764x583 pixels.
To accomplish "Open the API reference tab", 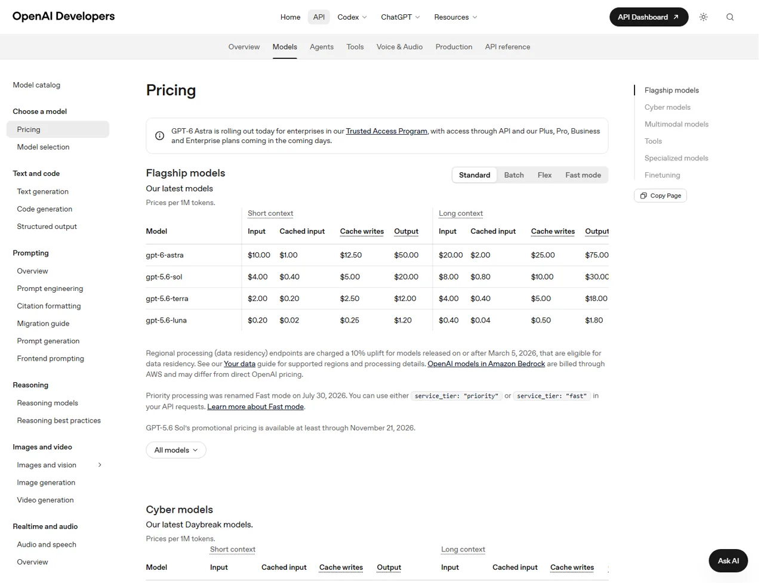I will [507, 47].
